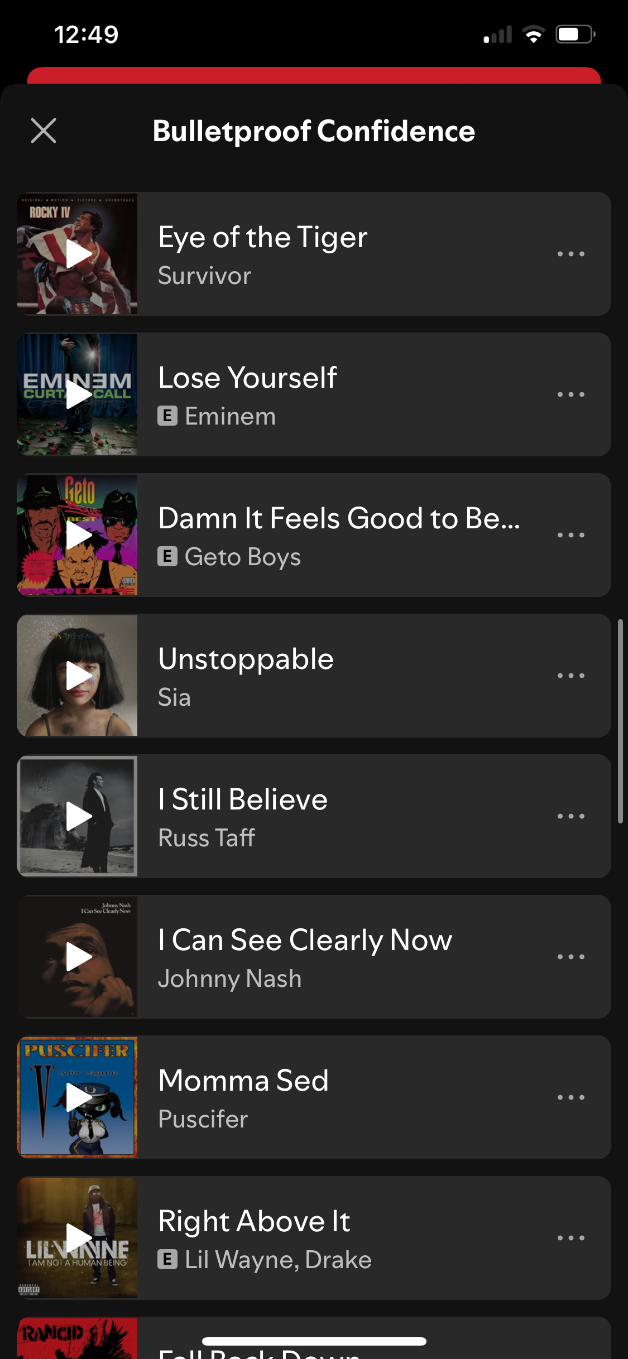Viewport: 628px width, 1359px height.
Task: Open more options for Eye of the Tiger
Action: 571,254
